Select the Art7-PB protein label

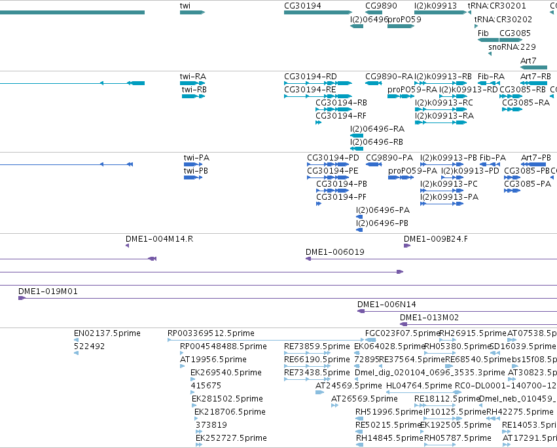pyautogui.click(x=535, y=158)
